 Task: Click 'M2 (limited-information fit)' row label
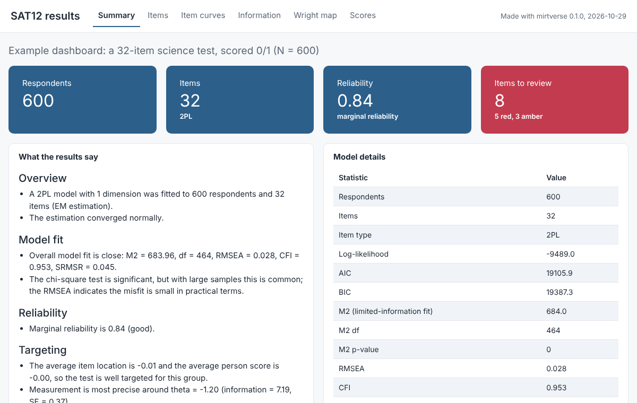(385, 311)
